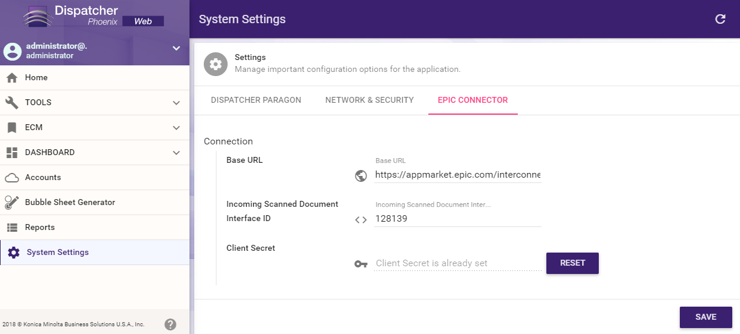Screen dimensions: 740x334
Task: Click the Bubble Sheet Generator icon
Action: click(x=12, y=203)
